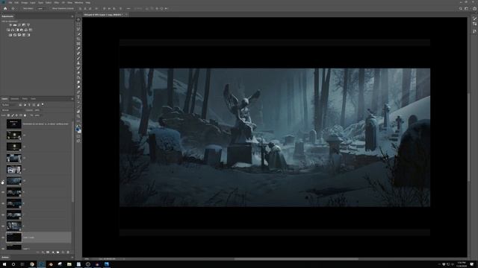Select the Hand tool

pyautogui.click(x=78, y=111)
